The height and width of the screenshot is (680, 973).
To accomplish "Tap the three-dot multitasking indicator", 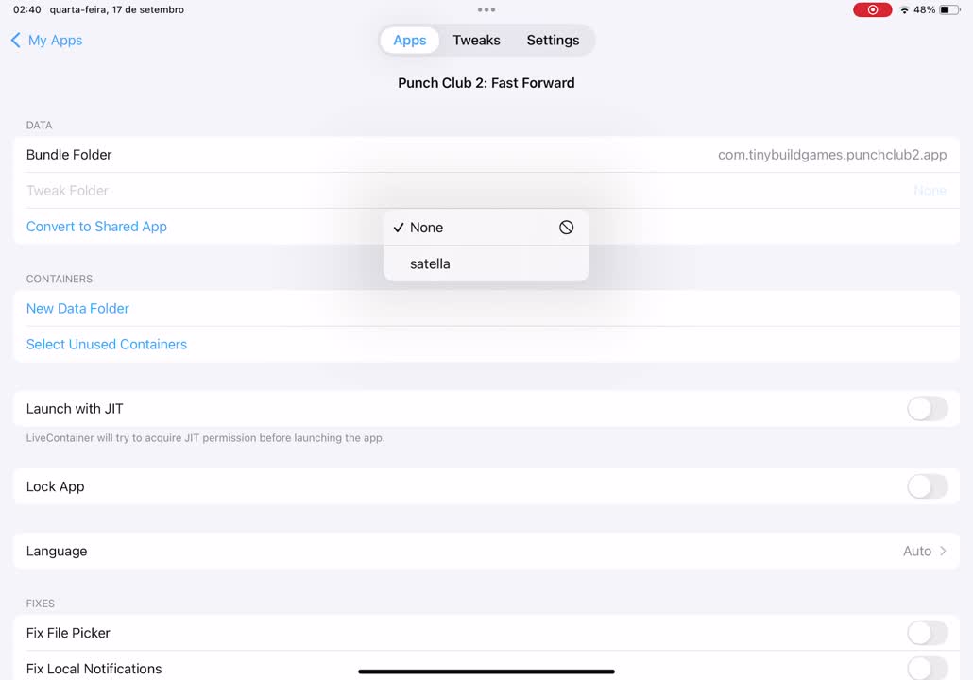I will tap(486, 10).
